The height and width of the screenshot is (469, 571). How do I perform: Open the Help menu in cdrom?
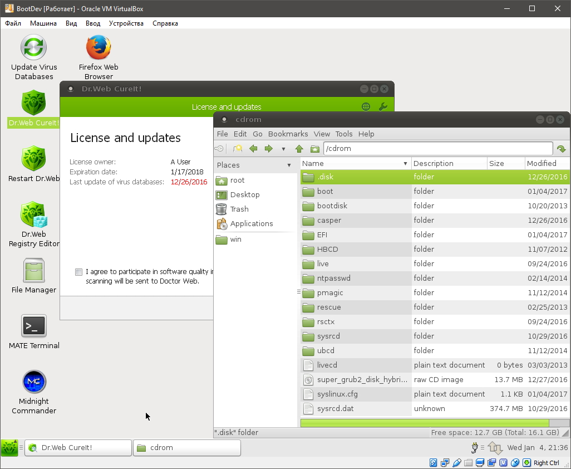coord(366,134)
